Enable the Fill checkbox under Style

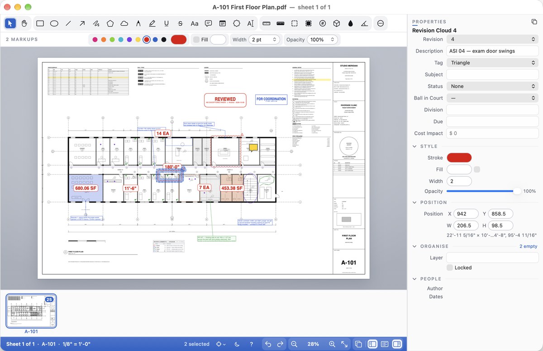pyautogui.click(x=477, y=170)
